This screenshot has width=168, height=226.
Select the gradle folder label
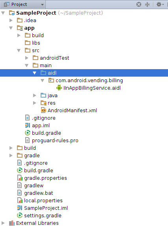point(32,156)
